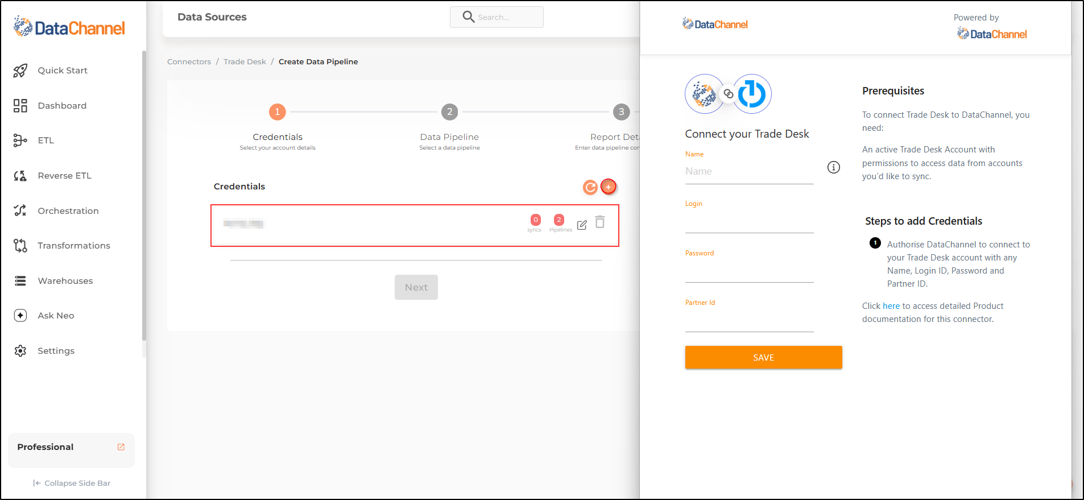Click the search magnifier icon
This screenshot has width=1084, height=500.
pyautogui.click(x=469, y=16)
